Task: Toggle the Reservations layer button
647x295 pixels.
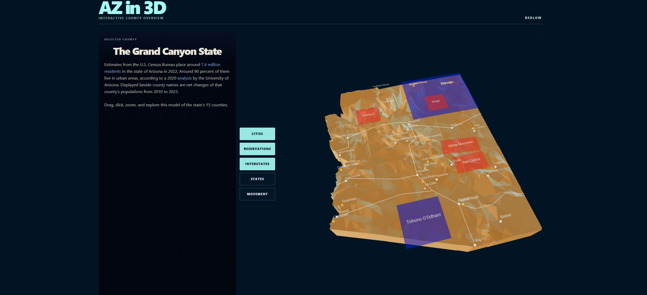Action: pos(257,149)
